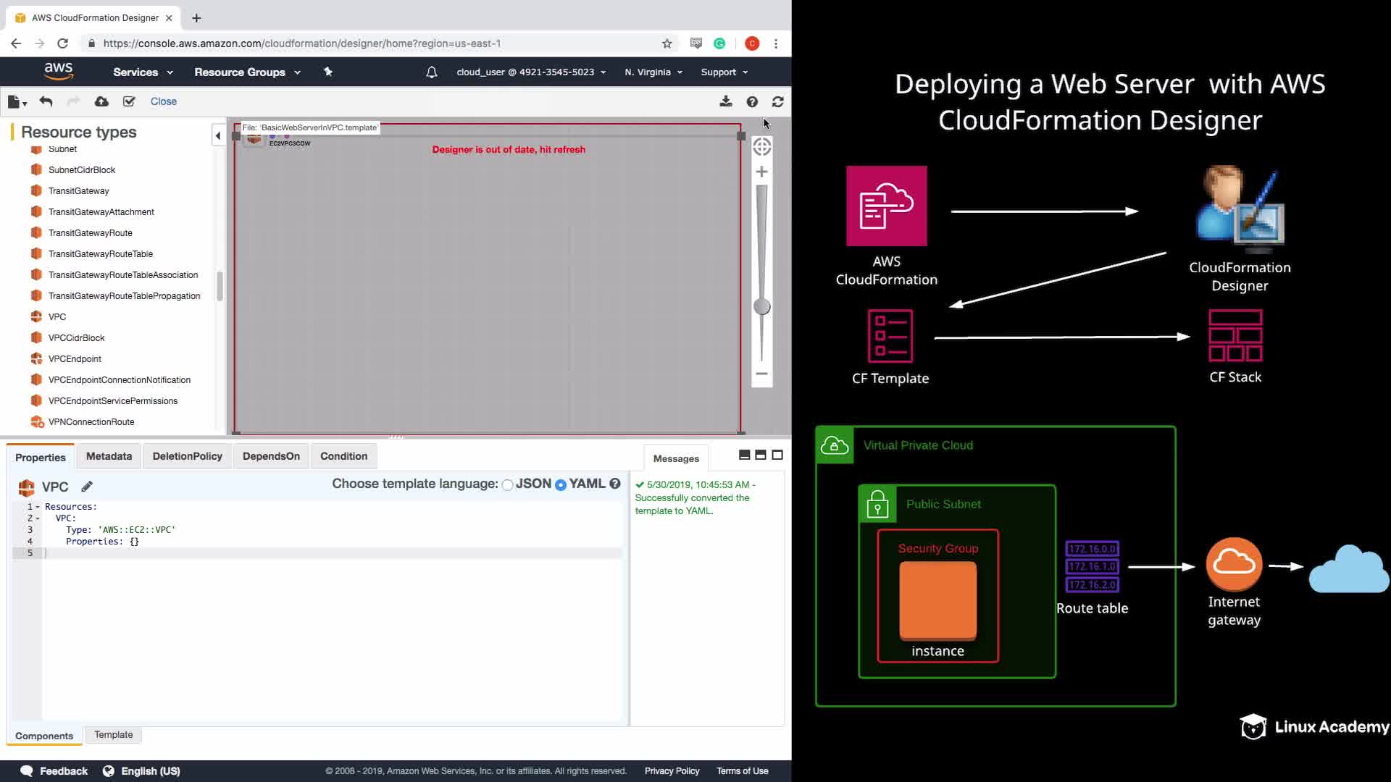
Task: Select JSON template language radio button
Action: [507, 485]
